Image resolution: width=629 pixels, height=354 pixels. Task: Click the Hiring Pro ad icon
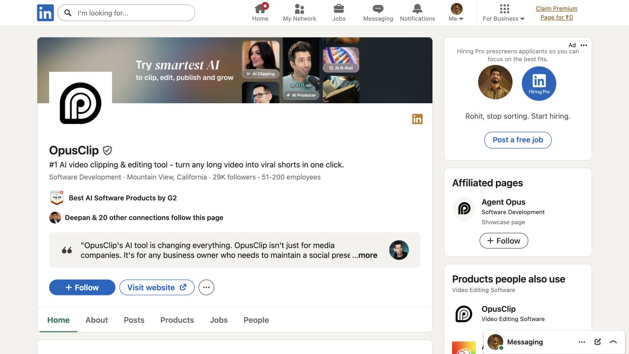tap(539, 83)
